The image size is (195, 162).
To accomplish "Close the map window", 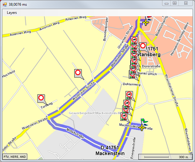I will click(x=186, y=3).
